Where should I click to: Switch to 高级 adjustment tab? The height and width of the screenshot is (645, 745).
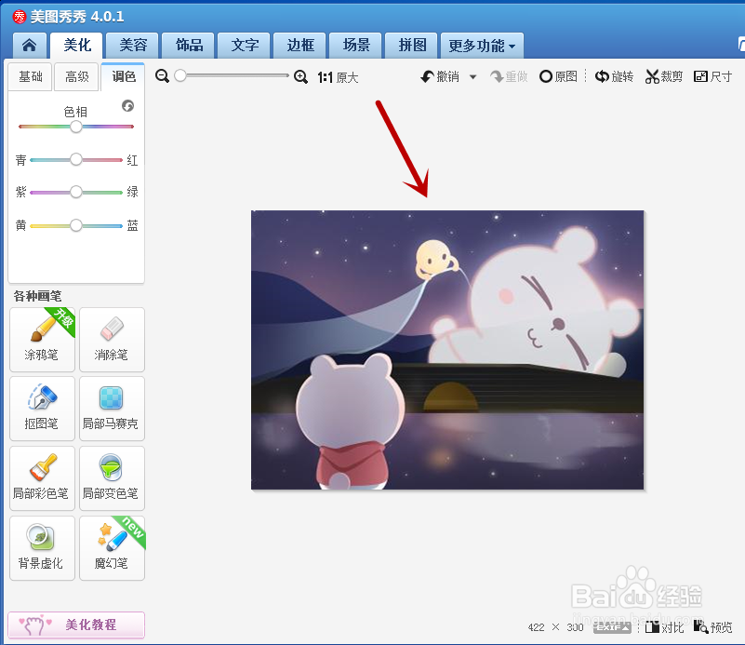click(x=76, y=76)
